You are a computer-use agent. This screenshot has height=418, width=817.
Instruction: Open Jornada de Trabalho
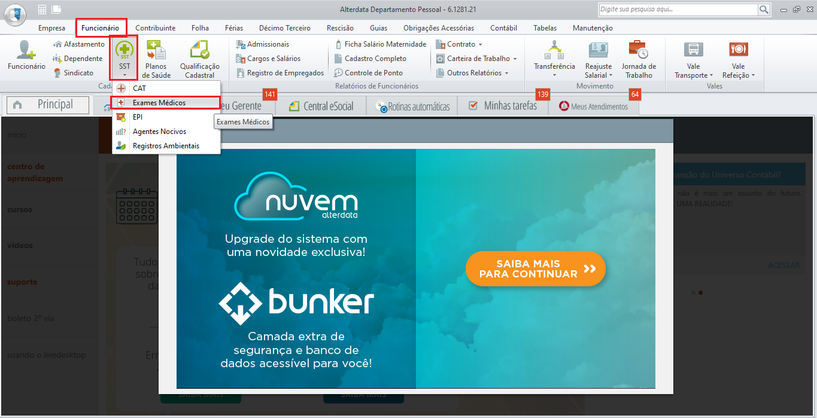point(639,59)
